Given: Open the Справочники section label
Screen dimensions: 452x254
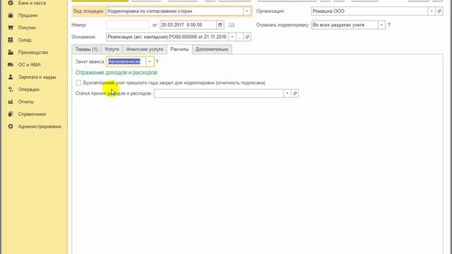Looking at the screenshot, I should coord(32,114).
